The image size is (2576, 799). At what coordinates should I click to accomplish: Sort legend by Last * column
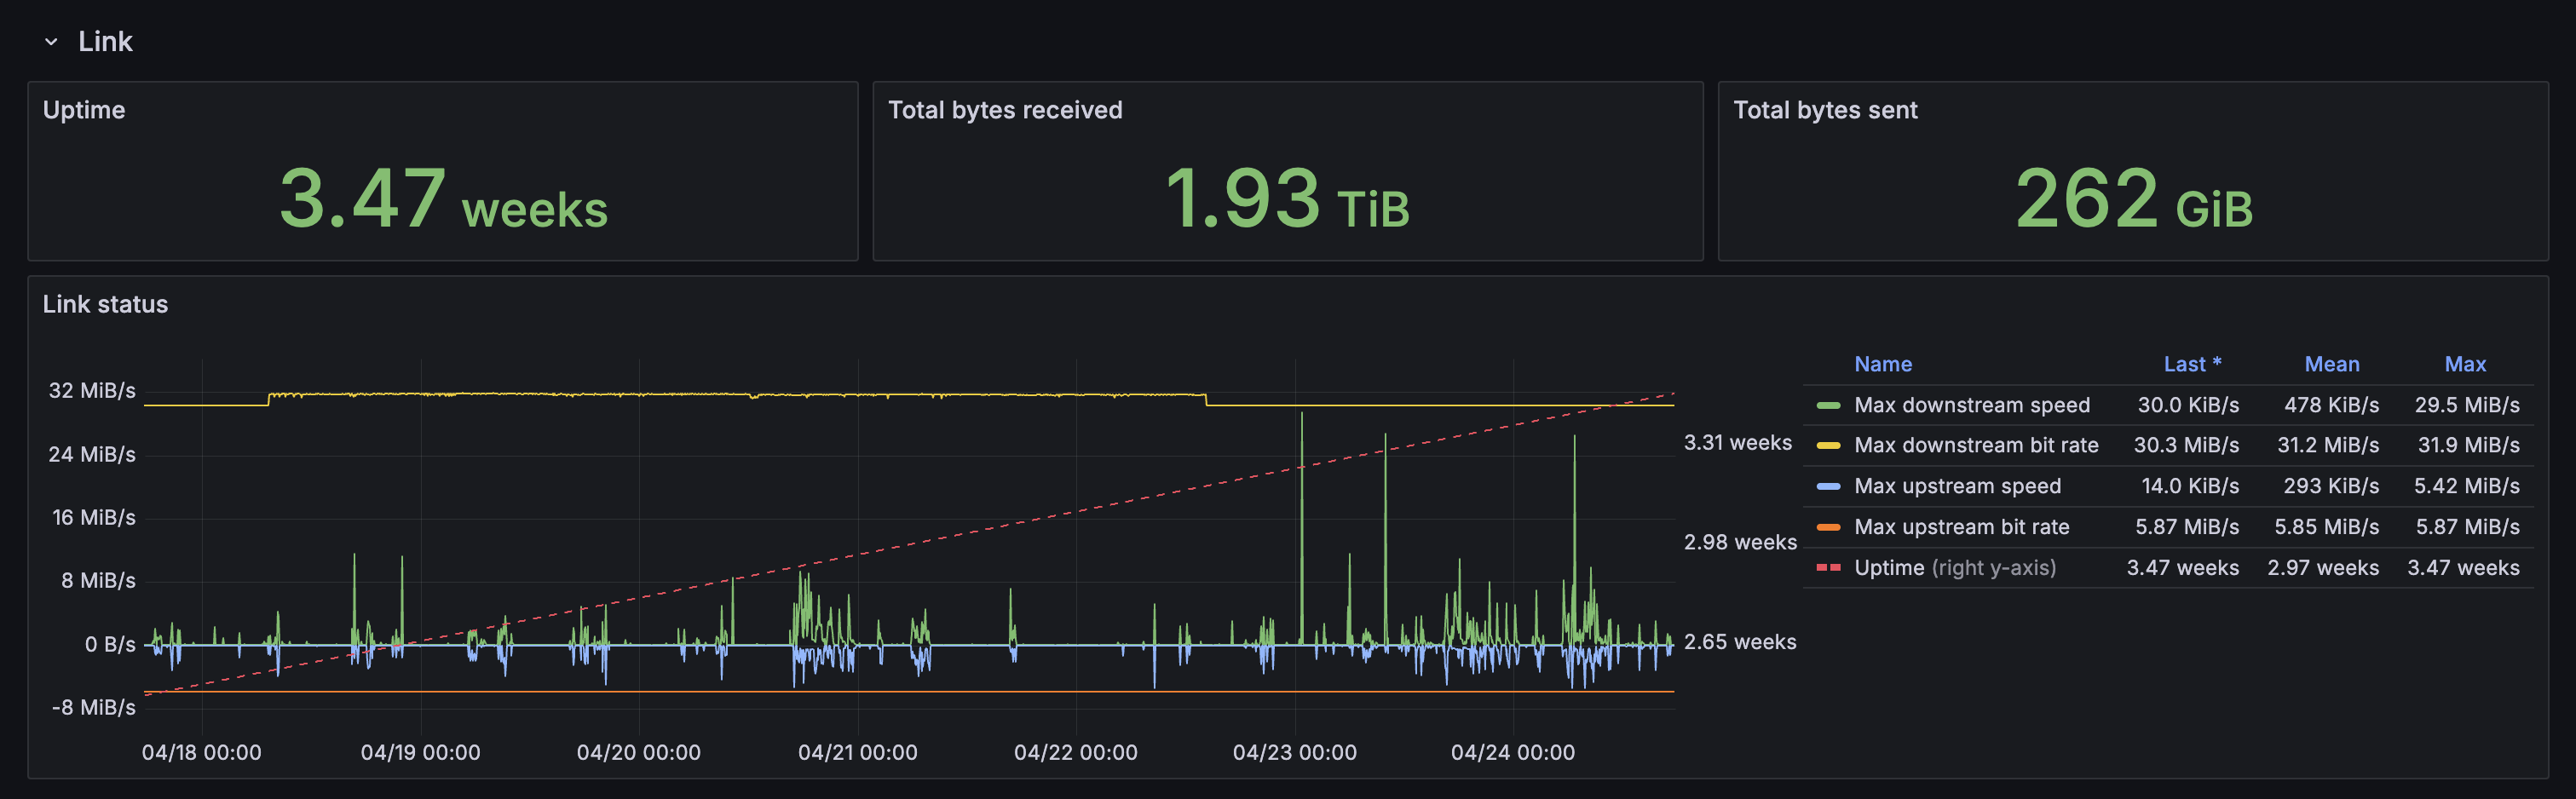coord(2191,364)
